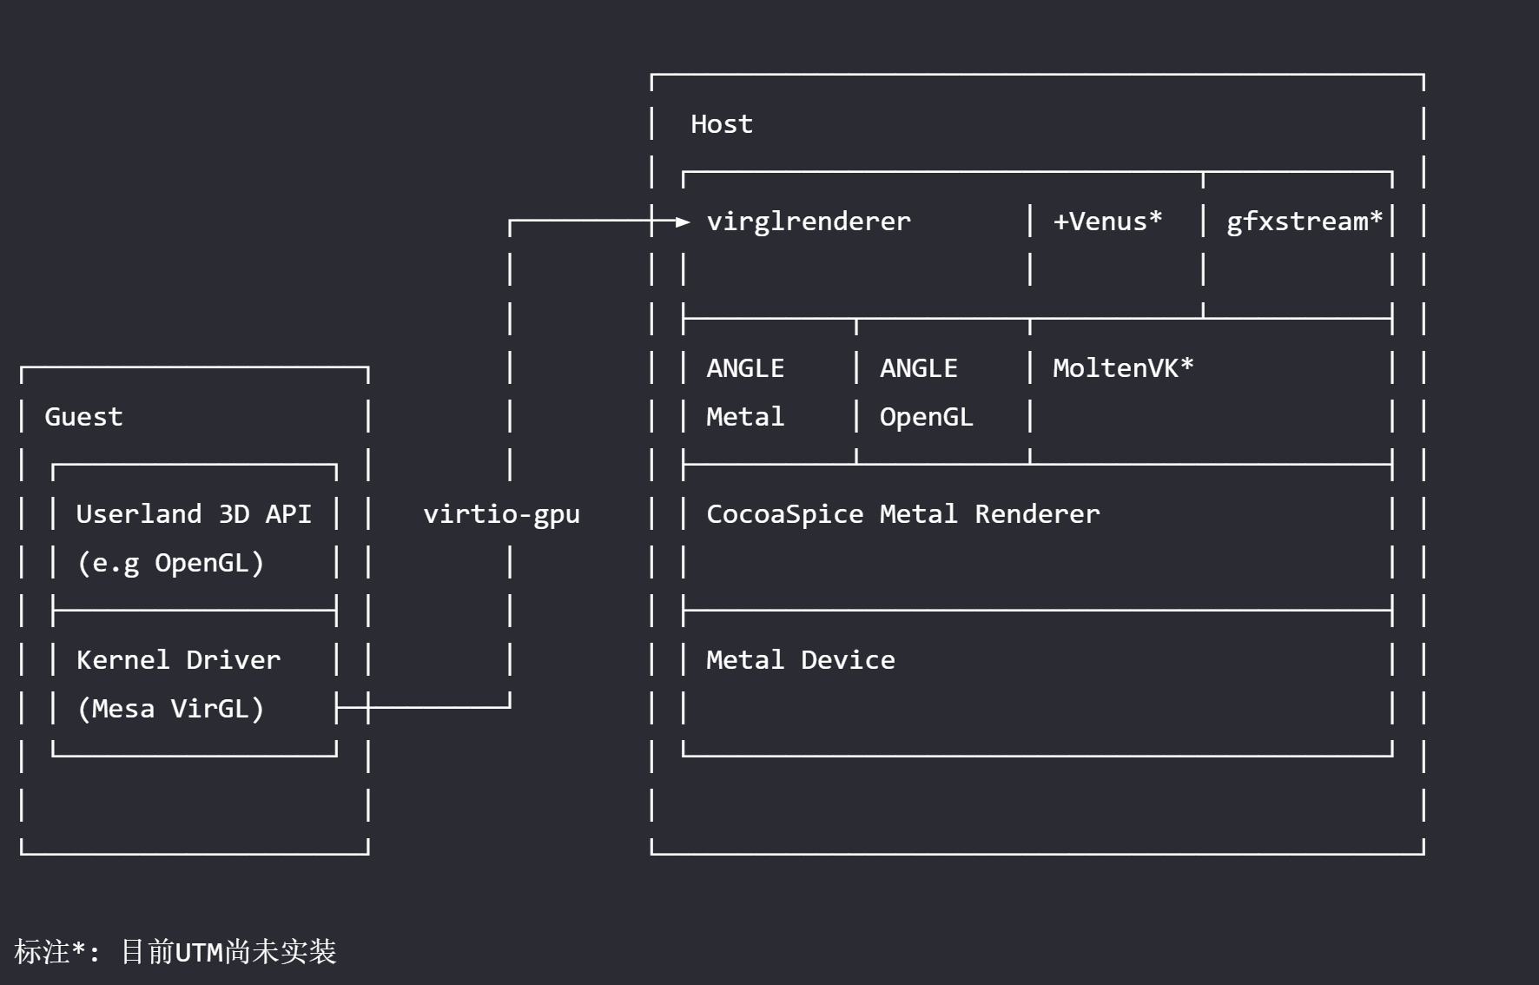Select the Userland 3D API text

pos(194,514)
